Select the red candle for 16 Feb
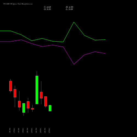The width and height of the screenshot is (137, 137). 11,86
